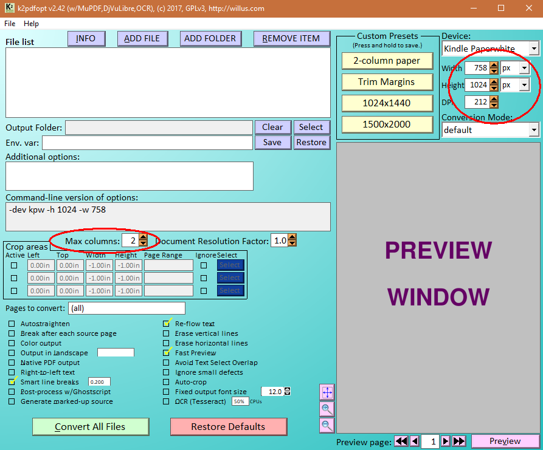Enable Erase vertical lines checkbox
Image resolution: width=543 pixels, height=450 pixels.
pos(166,333)
